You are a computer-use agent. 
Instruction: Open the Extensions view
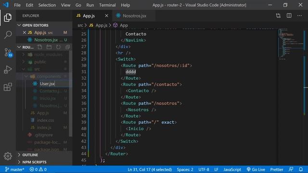pos(8,86)
